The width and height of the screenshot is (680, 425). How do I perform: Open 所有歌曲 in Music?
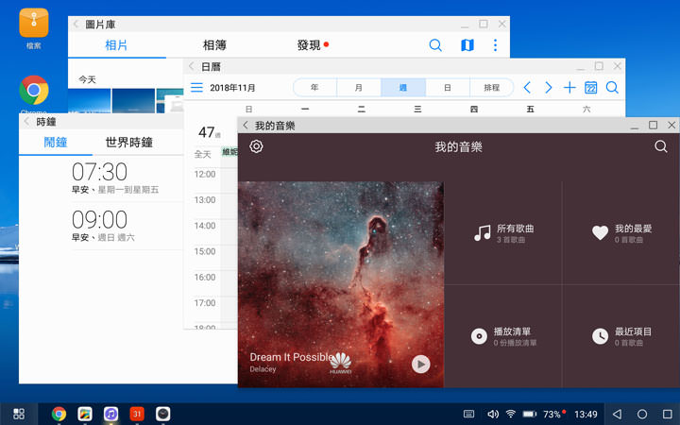[503, 233]
